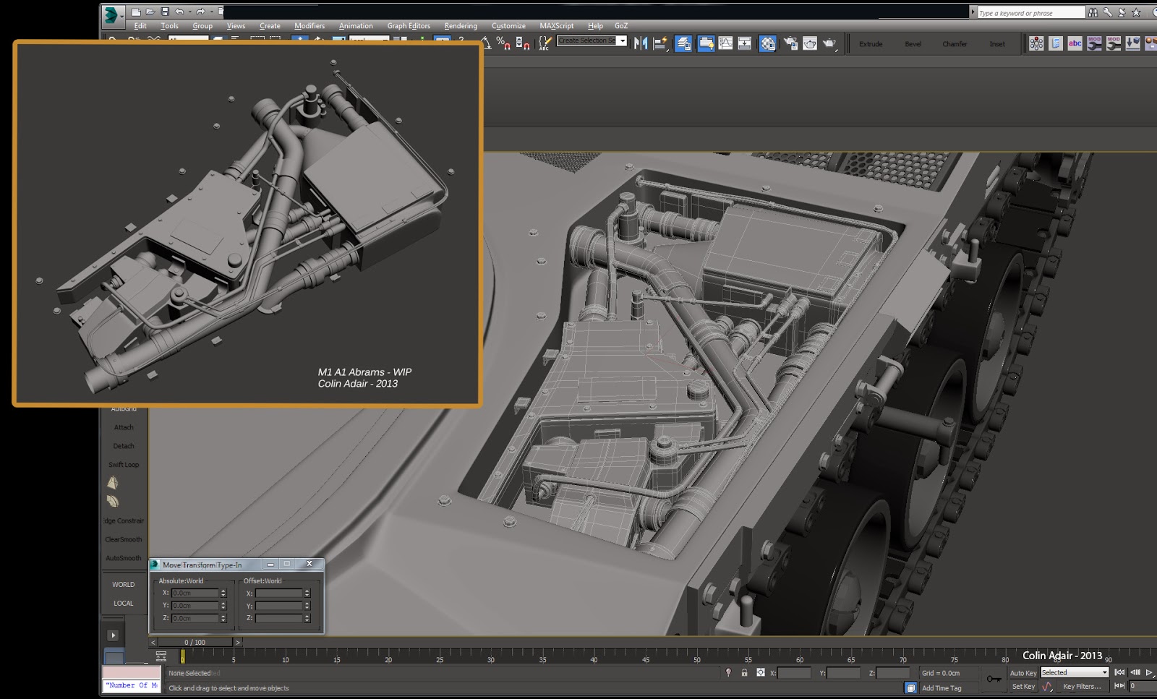Click the Open File folder icon
This screenshot has width=1157, height=699.
pyautogui.click(x=150, y=12)
